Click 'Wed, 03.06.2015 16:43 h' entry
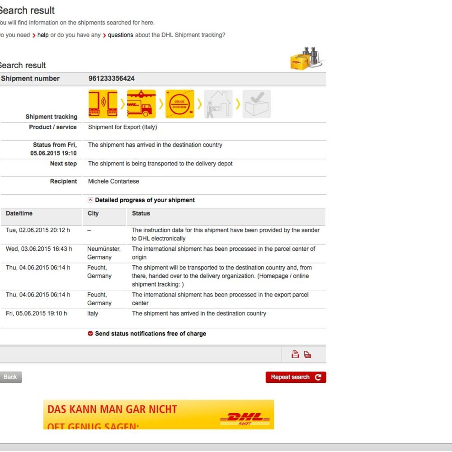This screenshot has width=452, height=452. pos(39,249)
